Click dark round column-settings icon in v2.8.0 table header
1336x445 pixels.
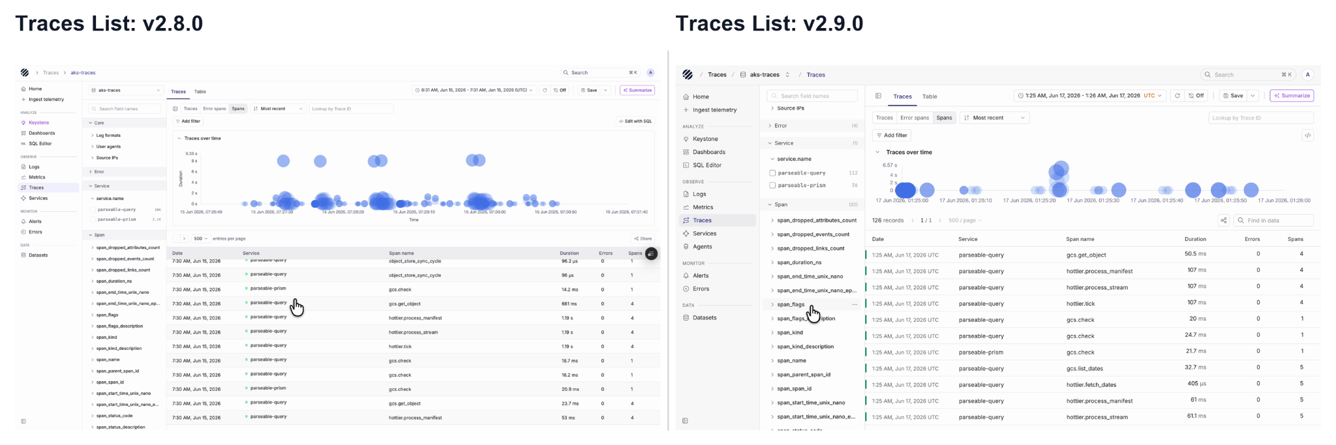click(651, 254)
